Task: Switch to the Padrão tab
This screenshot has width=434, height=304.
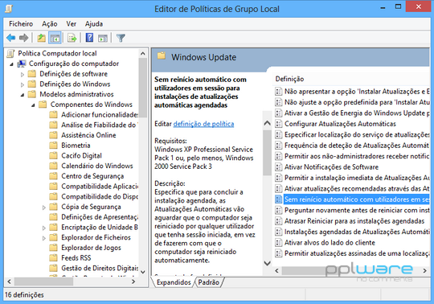Action: [209, 282]
